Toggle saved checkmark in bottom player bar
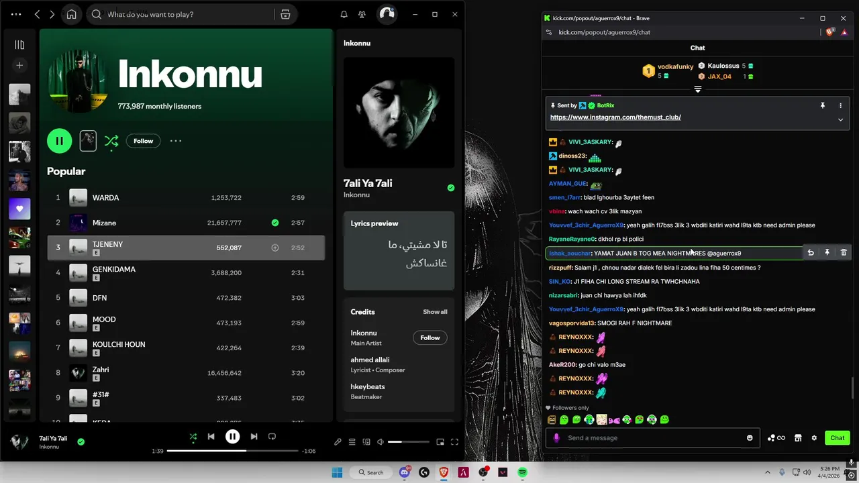The height and width of the screenshot is (483, 859). coord(81,441)
